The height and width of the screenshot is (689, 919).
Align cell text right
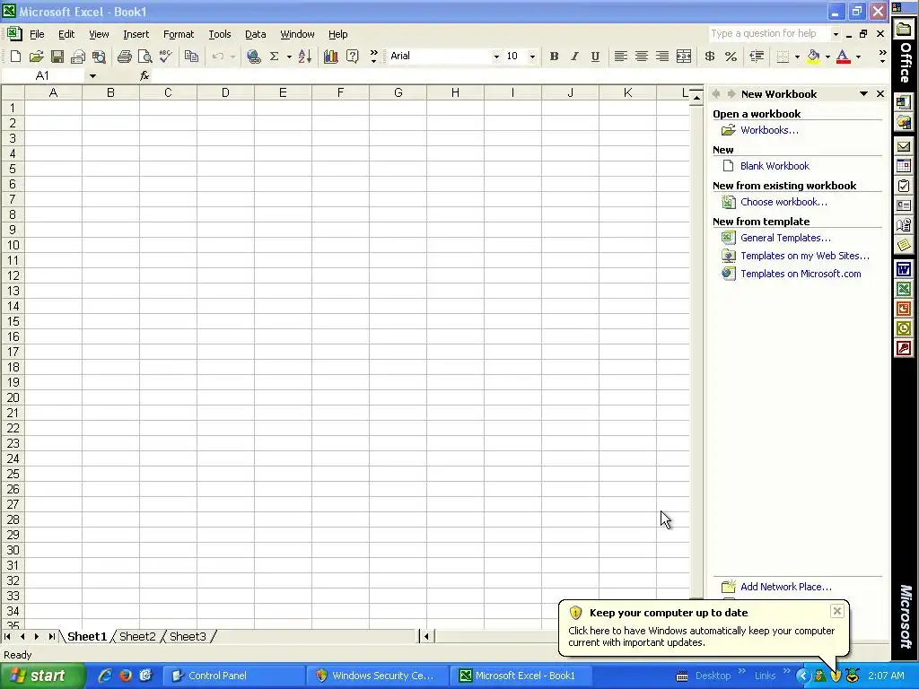[661, 57]
